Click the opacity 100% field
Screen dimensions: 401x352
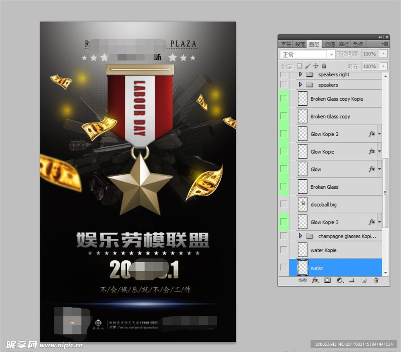[x=370, y=54]
